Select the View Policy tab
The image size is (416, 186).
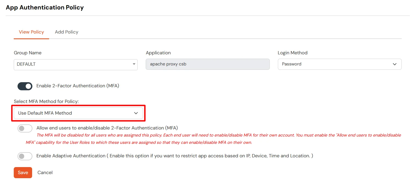click(31, 32)
